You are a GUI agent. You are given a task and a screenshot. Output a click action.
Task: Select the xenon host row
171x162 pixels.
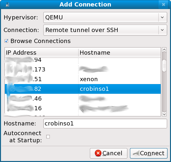83,79
